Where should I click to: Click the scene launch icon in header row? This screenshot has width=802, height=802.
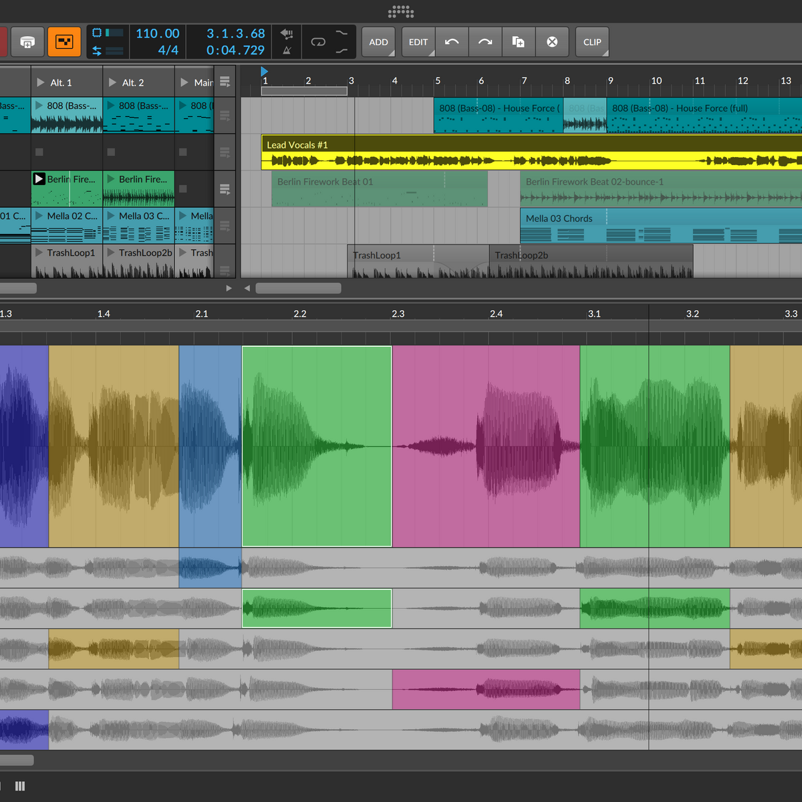pos(225,82)
